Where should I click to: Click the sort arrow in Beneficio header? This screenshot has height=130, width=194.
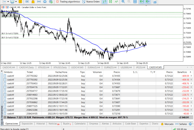[190, 72]
